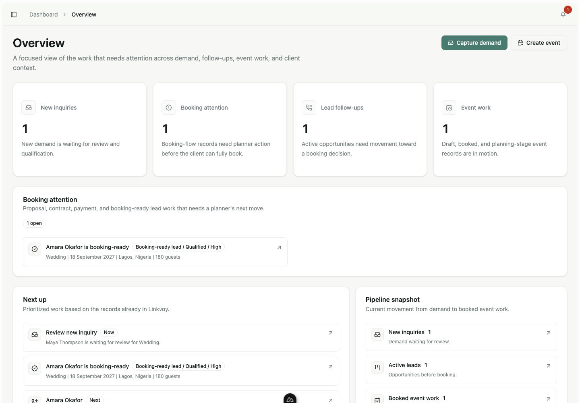The height and width of the screenshot is (403, 580).
Task: Click arrow icon on Next up booking-ready row
Action: click(331, 367)
